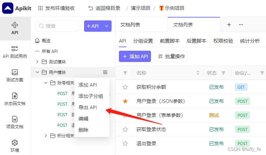Star the 获取登录状态 API
The height and width of the screenshot is (155, 266).
pos(125,129)
